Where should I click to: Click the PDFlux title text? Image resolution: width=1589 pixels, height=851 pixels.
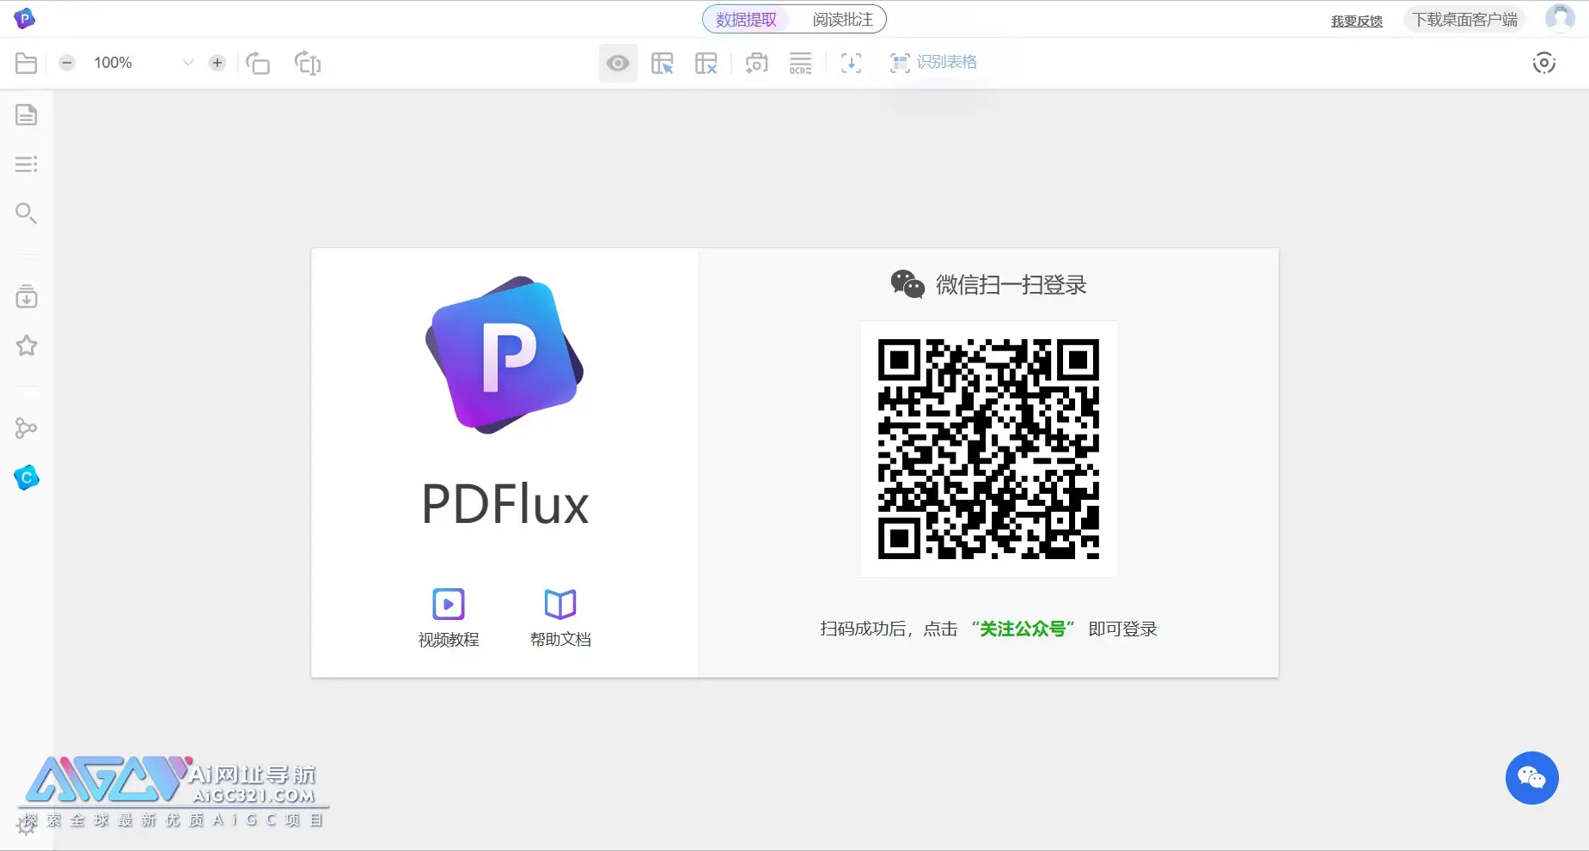tap(505, 504)
